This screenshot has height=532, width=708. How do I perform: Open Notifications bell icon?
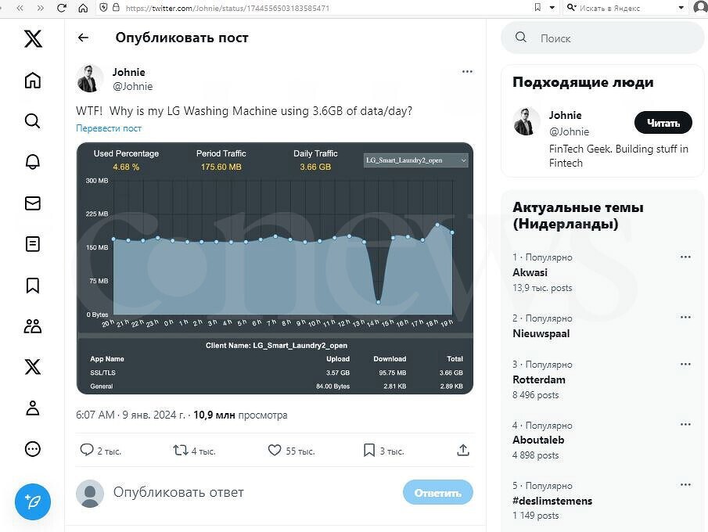pyautogui.click(x=32, y=162)
